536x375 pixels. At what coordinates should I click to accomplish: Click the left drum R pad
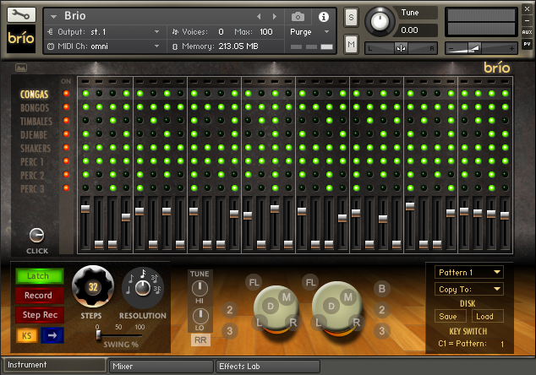(293, 322)
